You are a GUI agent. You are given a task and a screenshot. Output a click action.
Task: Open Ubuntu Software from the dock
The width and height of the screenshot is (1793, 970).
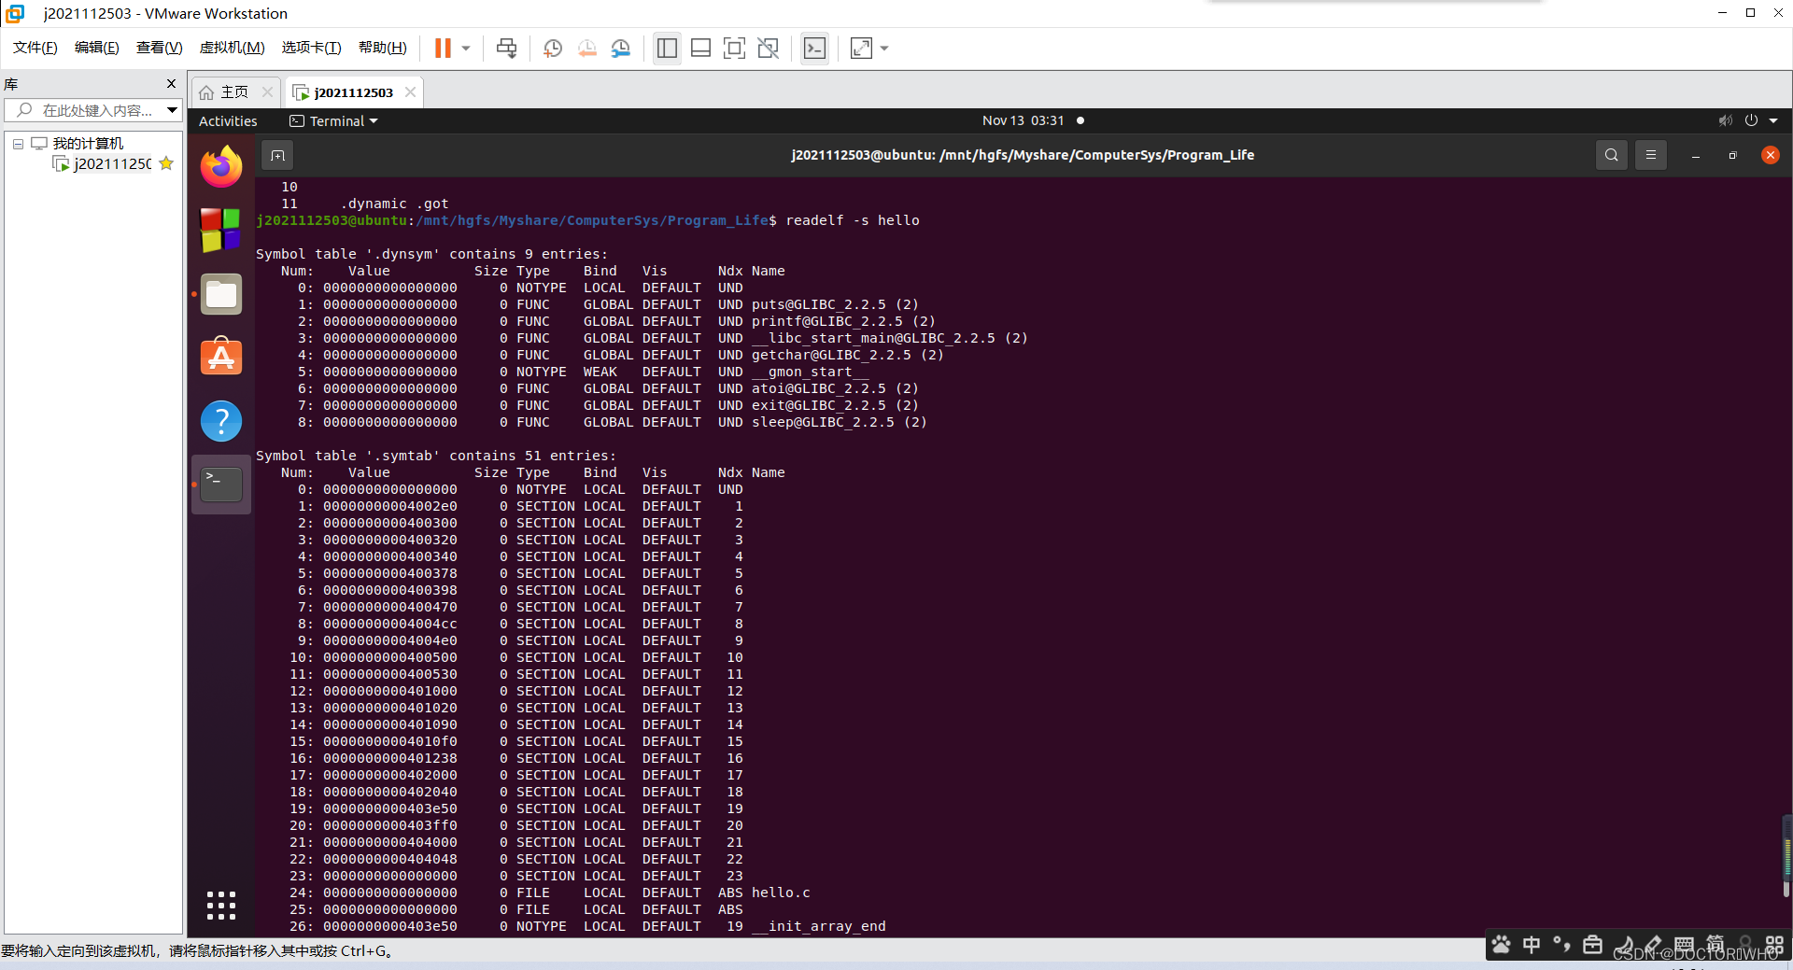point(221,357)
